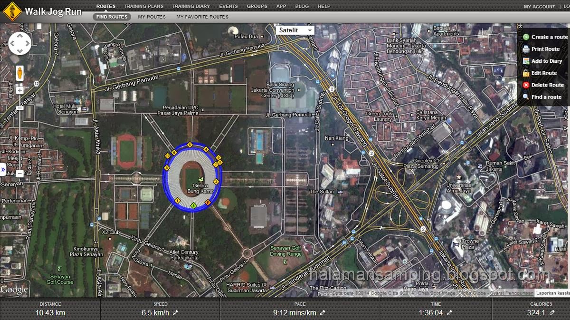Image resolution: width=570 pixels, height=320 pixels.
Task: Edit speed with the pencil icon
Action: tap(175, 312)
